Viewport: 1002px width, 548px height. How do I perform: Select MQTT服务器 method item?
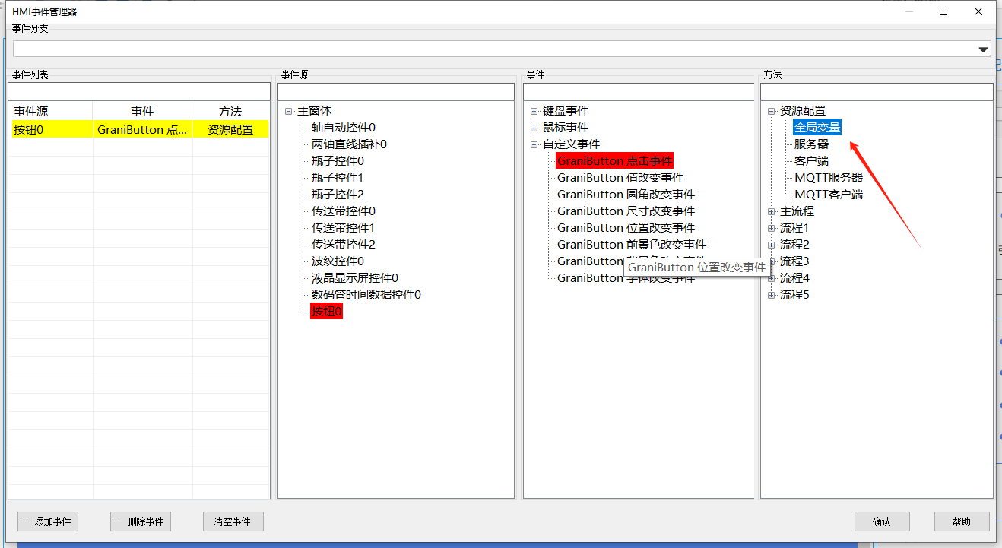829,178
